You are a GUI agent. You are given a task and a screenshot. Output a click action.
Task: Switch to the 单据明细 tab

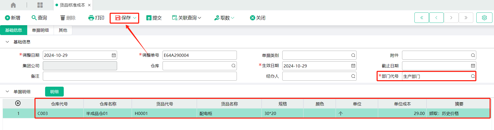(40, 30)
